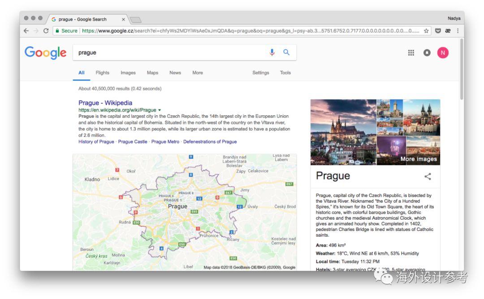484x299 pixels.
Task: Click the Weather label in Prague panel
Action: tap(325, 253)
